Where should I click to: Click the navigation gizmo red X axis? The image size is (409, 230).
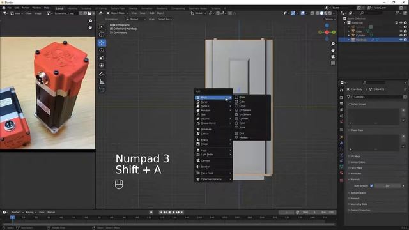coord(327,32)
